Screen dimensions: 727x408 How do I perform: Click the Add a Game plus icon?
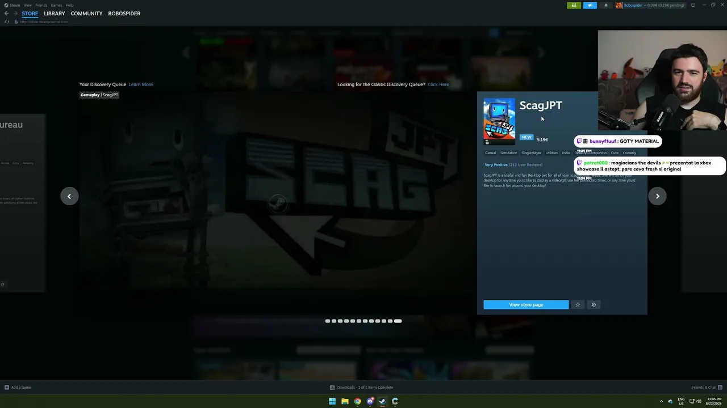pyautogui.click(x=7, y=388)
